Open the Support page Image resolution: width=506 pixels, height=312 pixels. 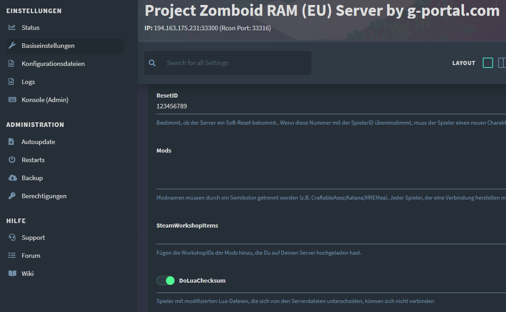coord(34,237)
